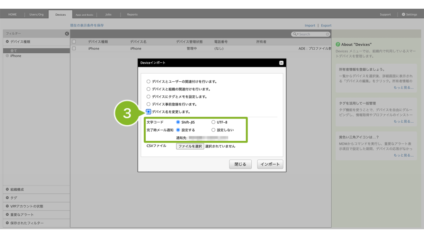The width and height of the screenshot is (424, 238).
Task: Check the iPhone device row checkbox
Action: [x=74, y=48]
